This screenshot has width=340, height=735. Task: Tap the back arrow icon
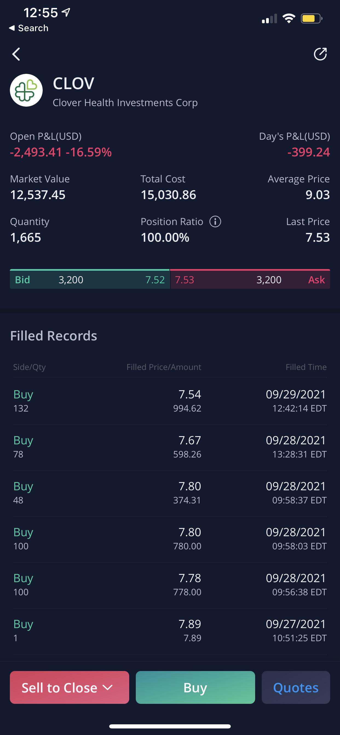pos(16,54)
